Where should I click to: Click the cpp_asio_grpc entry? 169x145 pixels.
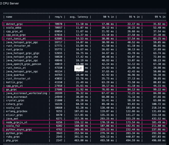click(16, 35)
